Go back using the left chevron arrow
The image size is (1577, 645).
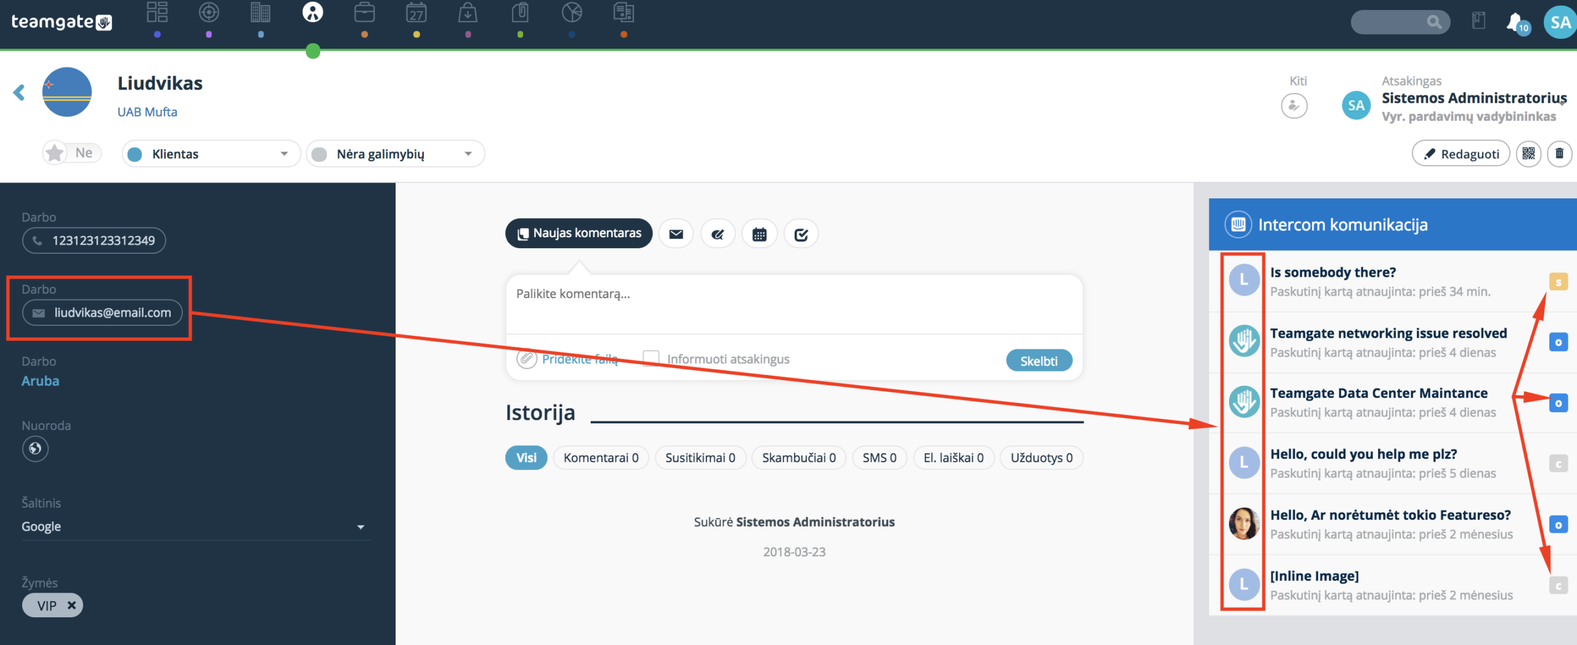coord(19,92)
